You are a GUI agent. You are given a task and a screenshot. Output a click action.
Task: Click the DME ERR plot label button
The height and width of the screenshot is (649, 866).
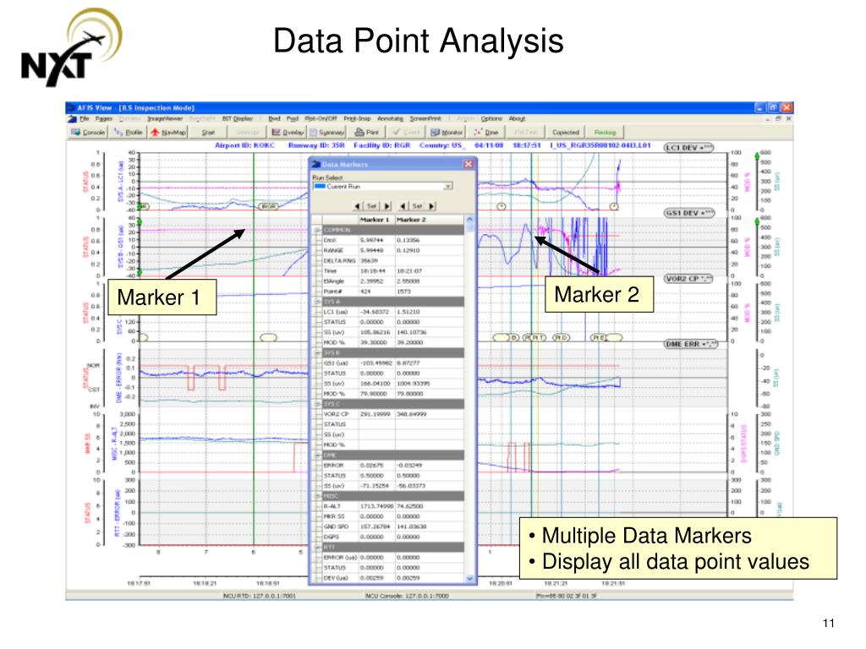pos(691,344)
